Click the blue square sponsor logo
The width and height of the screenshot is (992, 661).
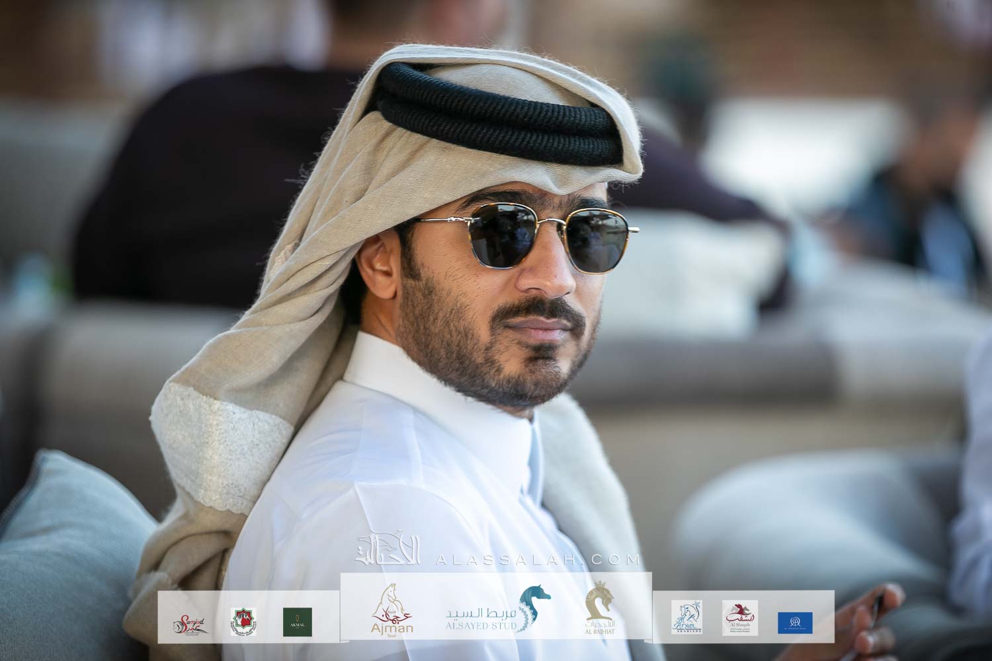[x=795, y=622]
